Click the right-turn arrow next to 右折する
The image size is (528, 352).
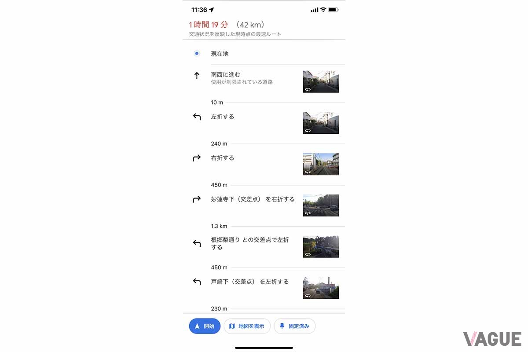pyautogui.click(x=197, y=158)
